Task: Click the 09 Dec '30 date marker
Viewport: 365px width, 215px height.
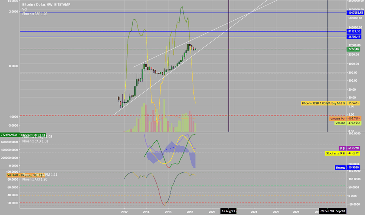Action: (x=327, y=211)
